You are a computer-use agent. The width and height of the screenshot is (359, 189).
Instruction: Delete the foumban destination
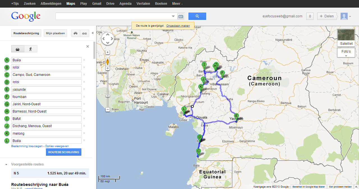click(x=84, y=97)
